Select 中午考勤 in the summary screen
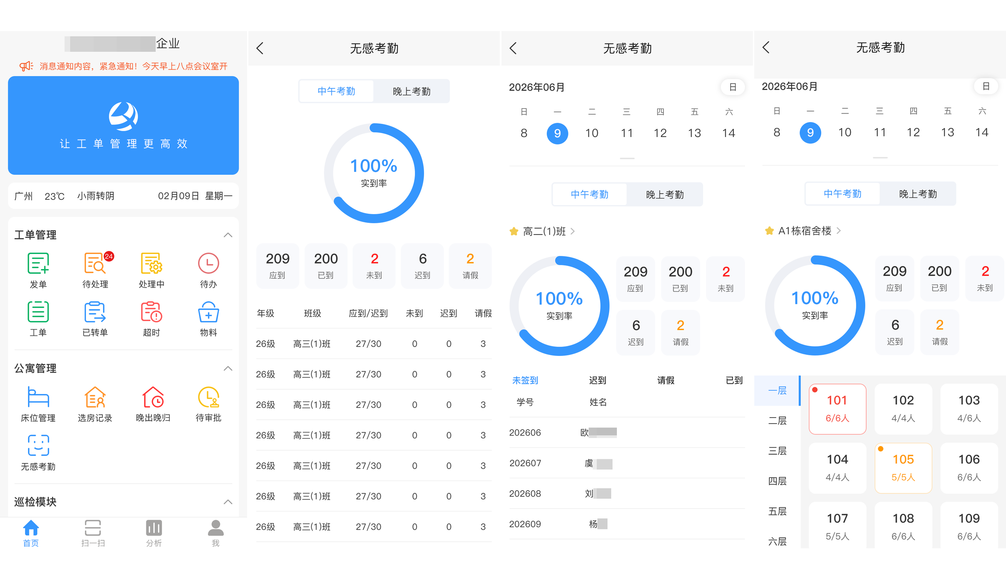Image resolution: width=1006 pixels, height=577 pixels. (x=336, y=91)
